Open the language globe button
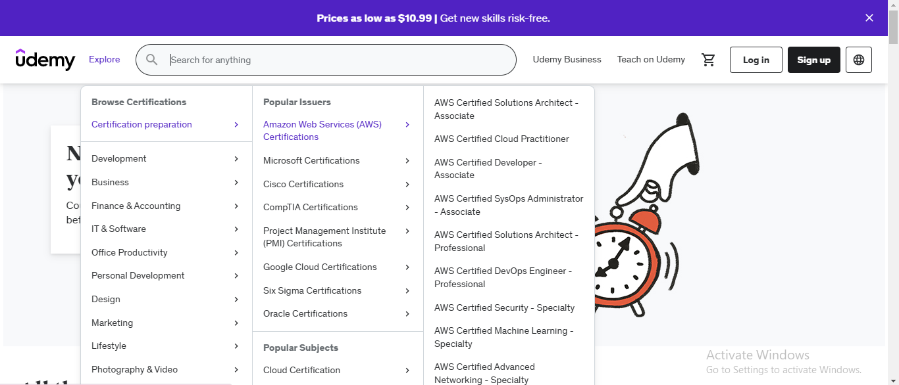The image size is (899, 385). 859,60
